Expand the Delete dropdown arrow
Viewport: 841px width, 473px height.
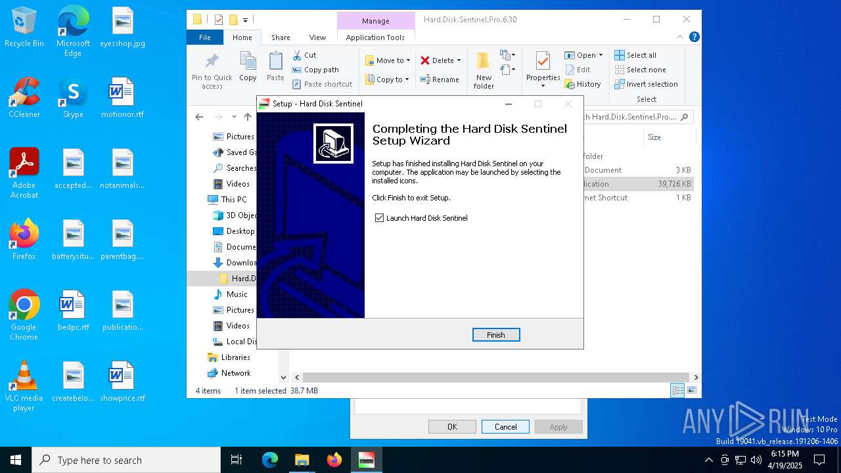point(459,60)
